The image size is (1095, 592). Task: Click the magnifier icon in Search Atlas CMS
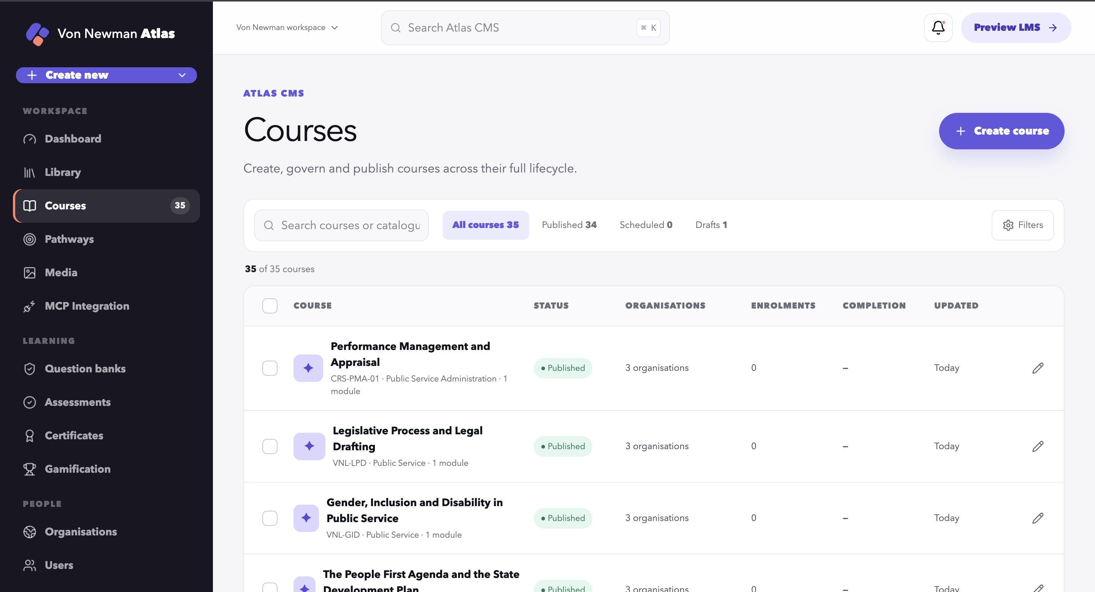click(x=395, y=28)
